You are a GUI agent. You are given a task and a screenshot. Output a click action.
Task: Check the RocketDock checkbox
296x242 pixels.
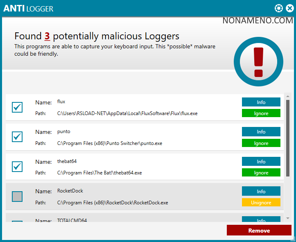point(17,197)
